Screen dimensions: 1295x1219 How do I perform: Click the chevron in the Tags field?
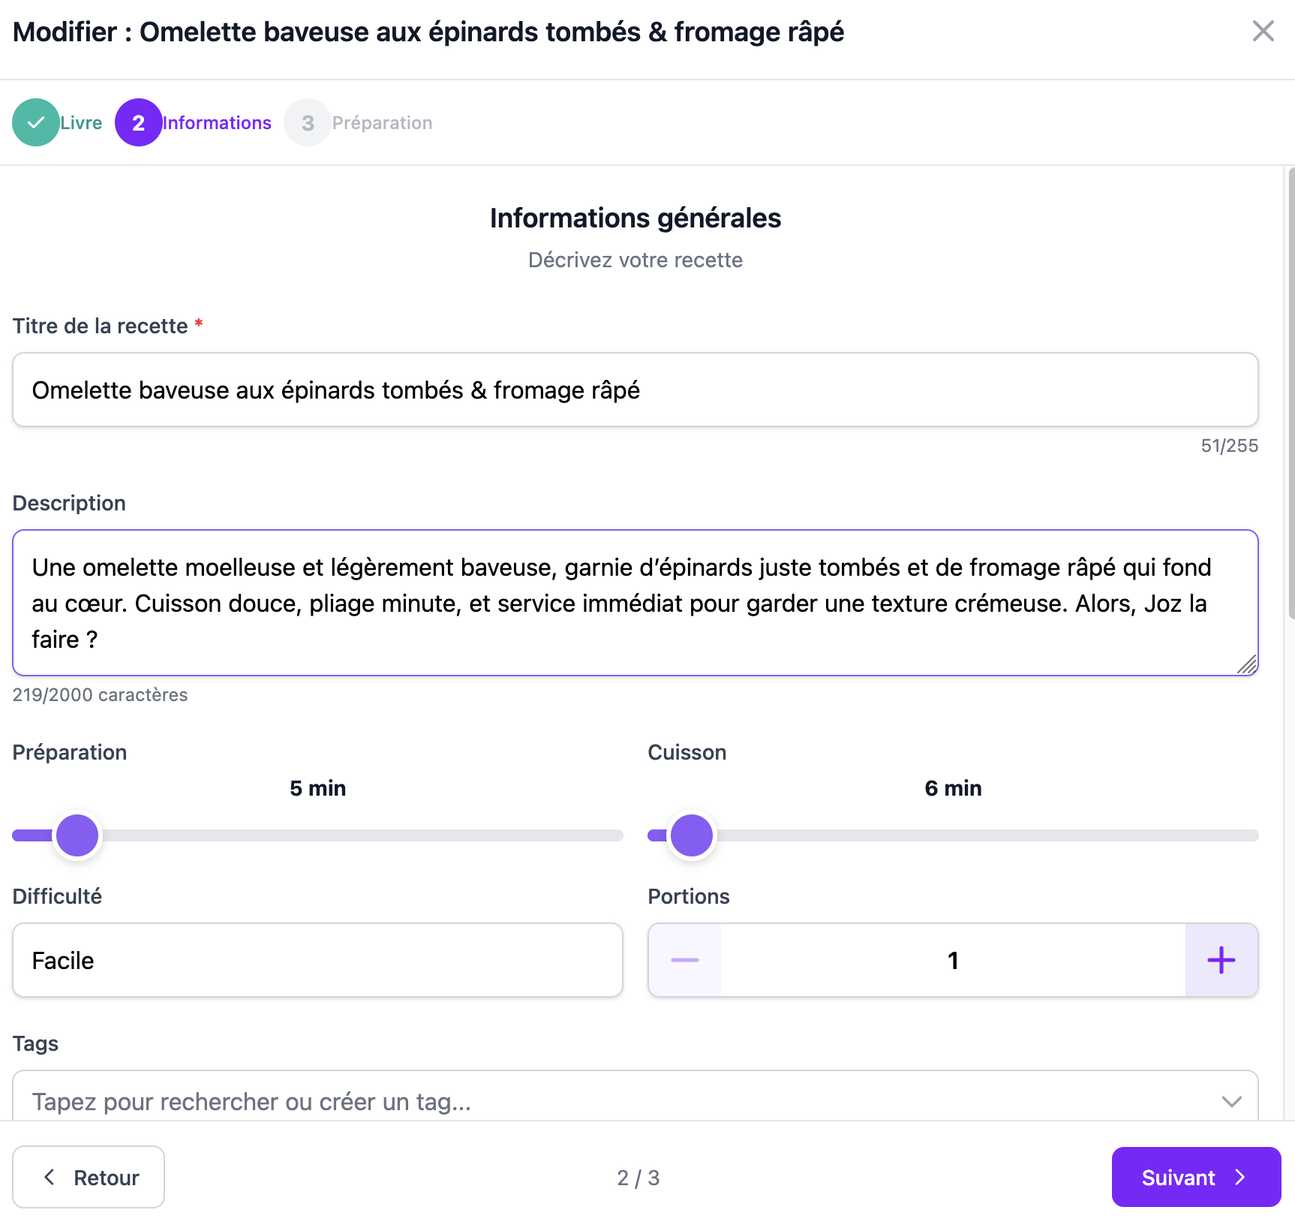(x=1231, y=1101)
